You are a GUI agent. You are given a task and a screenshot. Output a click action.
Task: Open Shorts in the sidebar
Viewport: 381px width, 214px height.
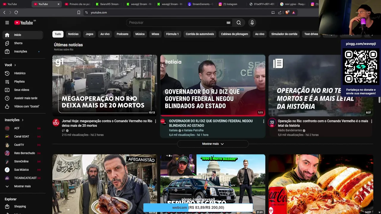tap(23, 43)
